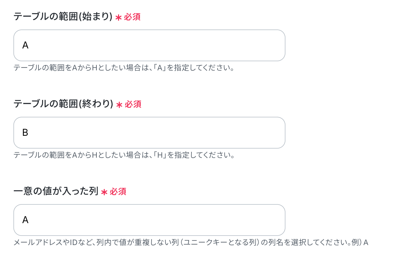Screen dimensions: 407x256
Task: Click the red asterisk beside テーブルの範囲(終わり)
Action: tap(119, 105)
